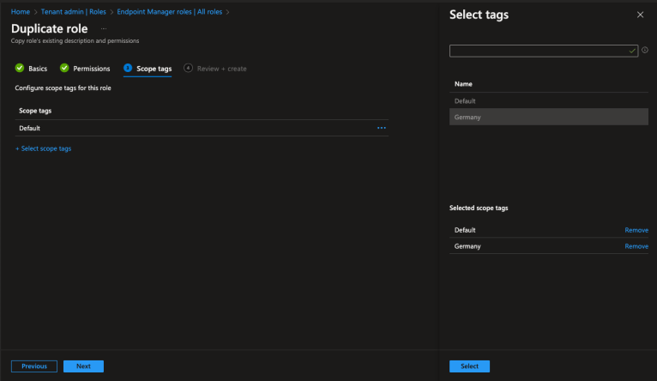Remove the Germany selected scope tag
Image resolution: width=657 pixels, height=381 pixels.
pyautogui.click(x=636, y=246)
